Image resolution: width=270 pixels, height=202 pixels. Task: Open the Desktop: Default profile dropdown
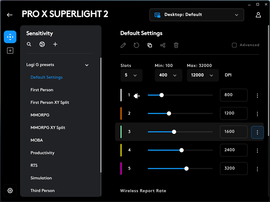point(197,15)
